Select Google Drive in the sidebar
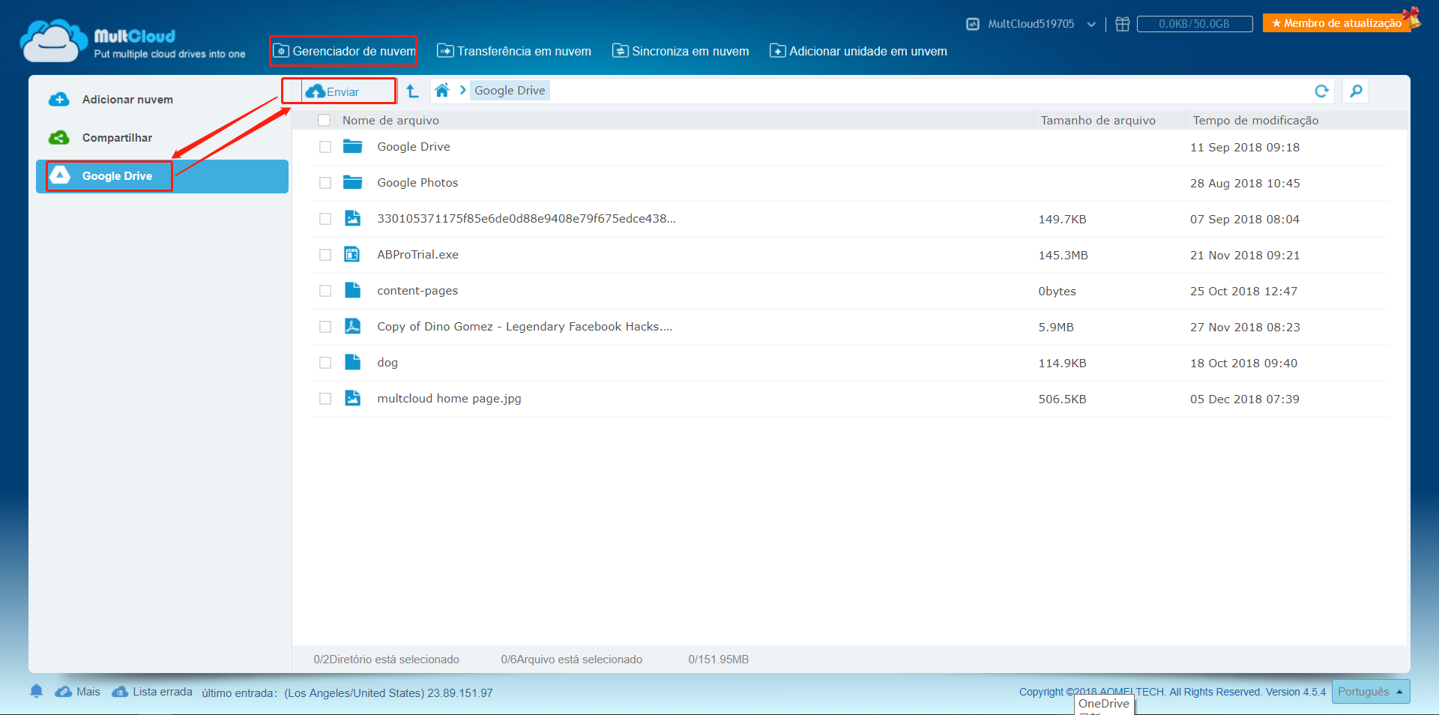Viewport: 1439px width, 715px height. click(162, 176)
